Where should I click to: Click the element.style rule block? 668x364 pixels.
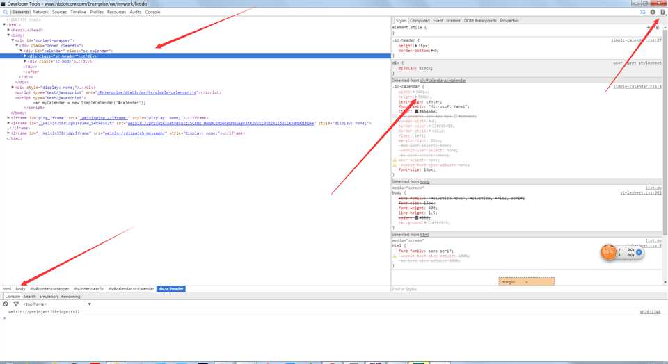(x=527, y=30)
